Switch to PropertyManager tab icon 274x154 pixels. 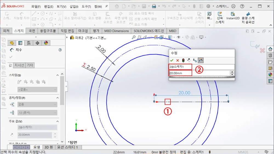point(20,43)
